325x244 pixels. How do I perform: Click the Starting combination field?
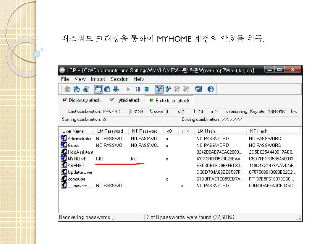point(141,119)
